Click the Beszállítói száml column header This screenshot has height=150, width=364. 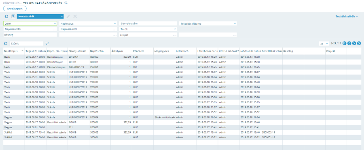[272, 51]
